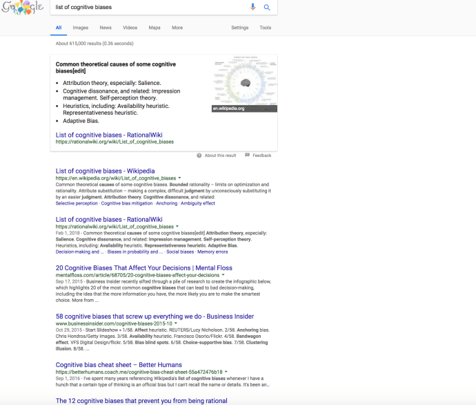
Task: Activate voice search microphone icon
Action: pyautogui.click(x=252, y=7)
